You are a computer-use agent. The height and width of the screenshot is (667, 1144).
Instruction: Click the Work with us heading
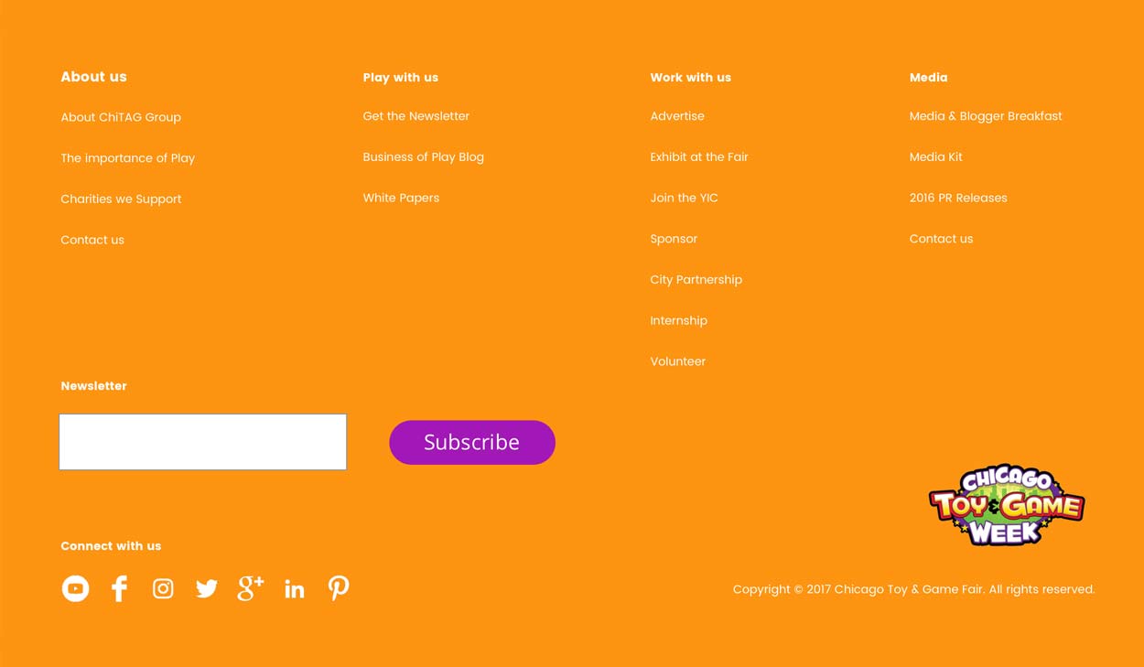click(691, 78)
